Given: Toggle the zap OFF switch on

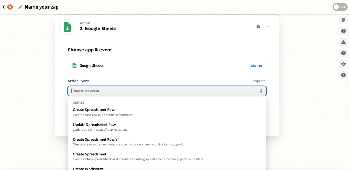Looking at the screenshot, I should click(340, 7).
